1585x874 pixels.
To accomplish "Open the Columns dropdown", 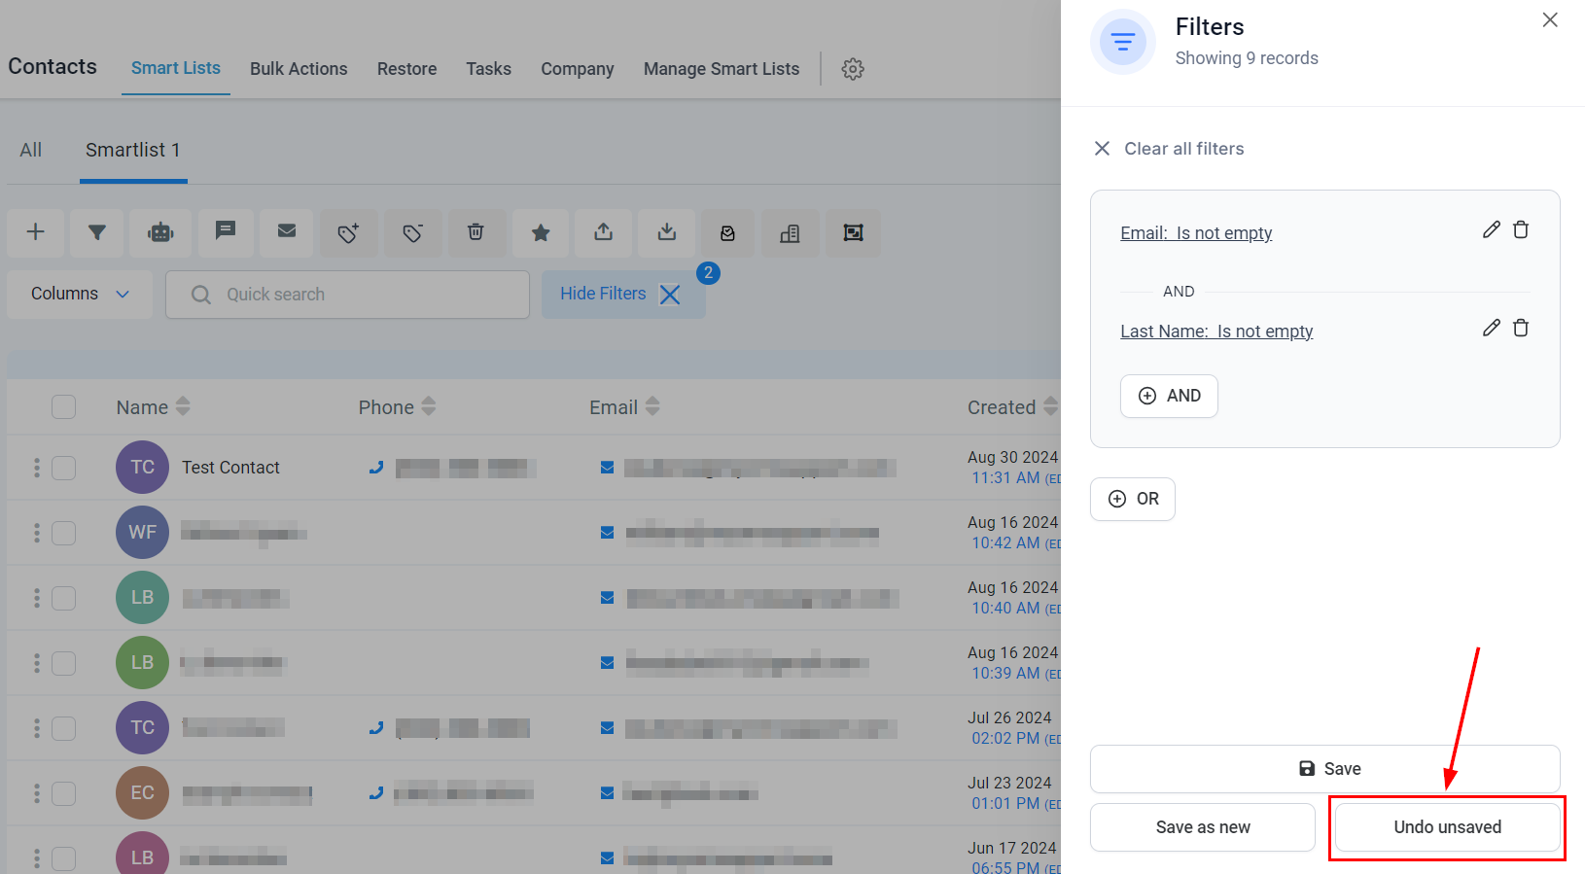I will click(x=80, y=294).
